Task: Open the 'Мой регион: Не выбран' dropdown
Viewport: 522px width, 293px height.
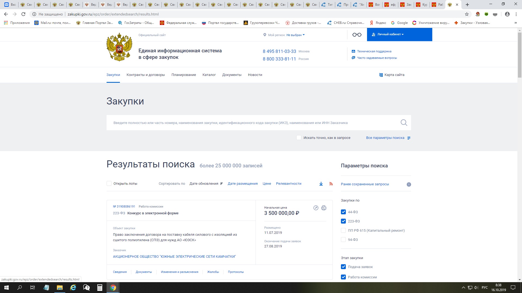Action: coord(296,35)
